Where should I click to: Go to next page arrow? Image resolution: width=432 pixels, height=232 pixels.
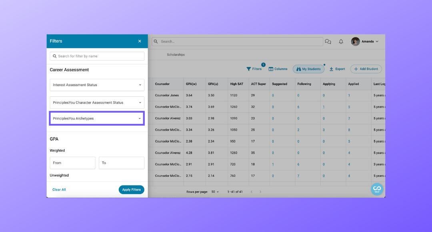click(x=260, y=192)
